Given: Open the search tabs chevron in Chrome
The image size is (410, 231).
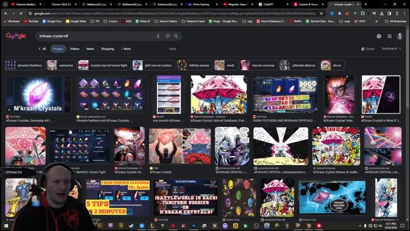Looking at the screenshot, I should click(x=5, y=4).
